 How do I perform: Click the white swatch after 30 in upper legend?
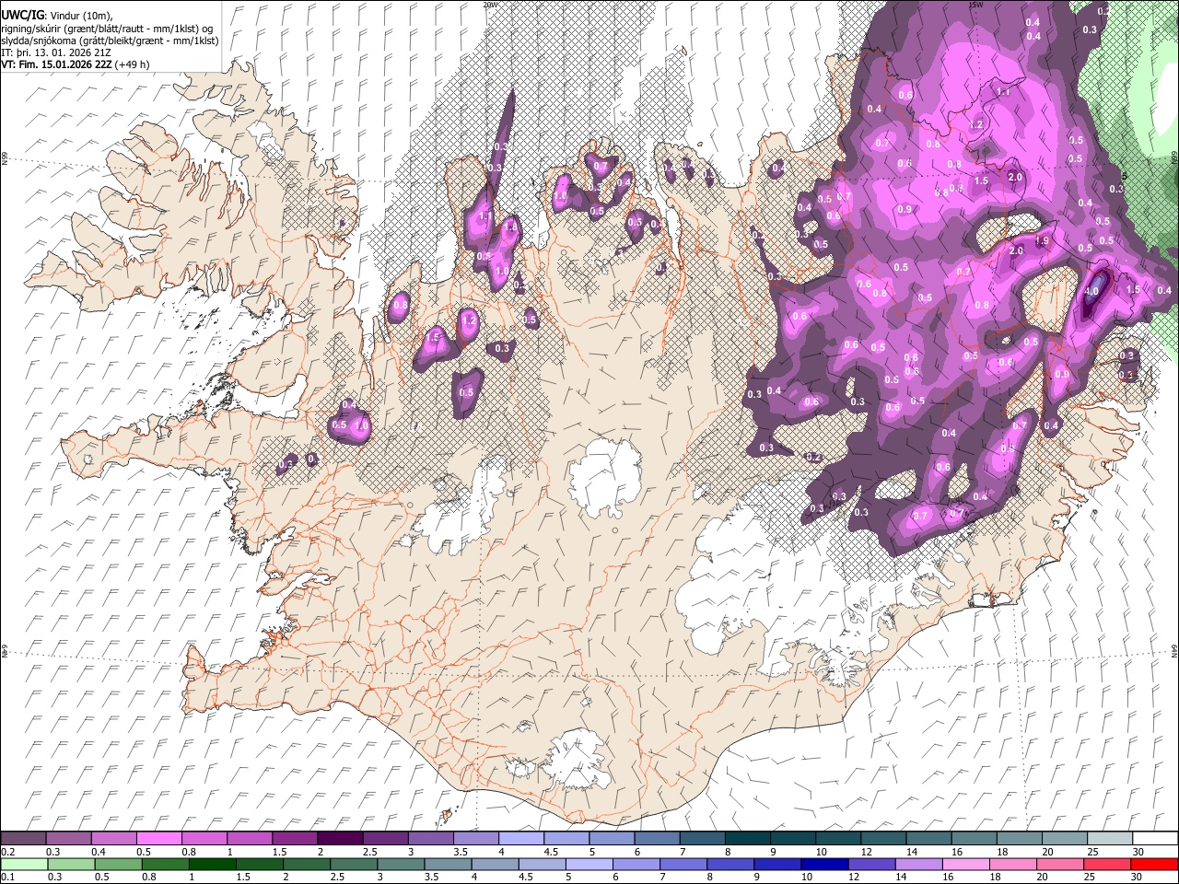[x=1154, y=838]
